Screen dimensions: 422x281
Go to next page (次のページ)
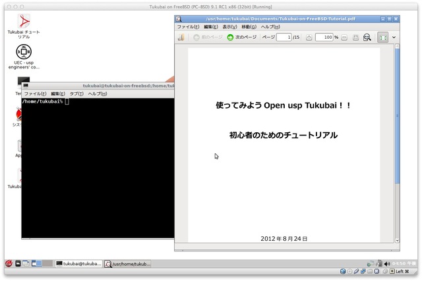[241, 38]
